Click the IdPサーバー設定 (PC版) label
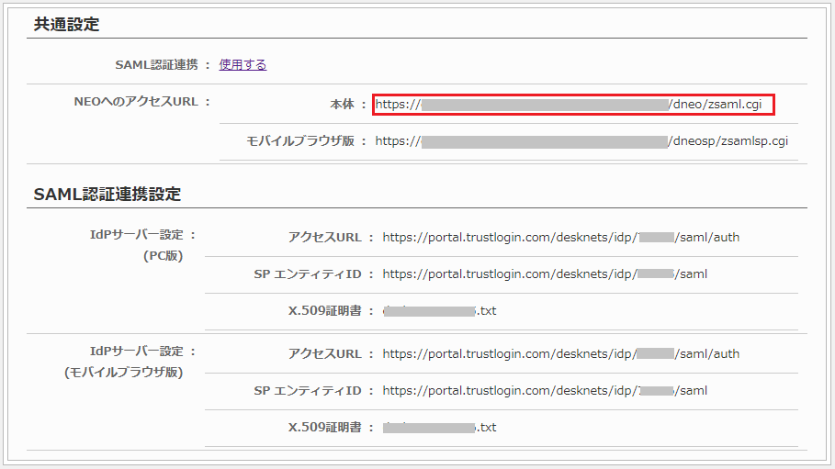835x469 pixels. click(136, 245)
